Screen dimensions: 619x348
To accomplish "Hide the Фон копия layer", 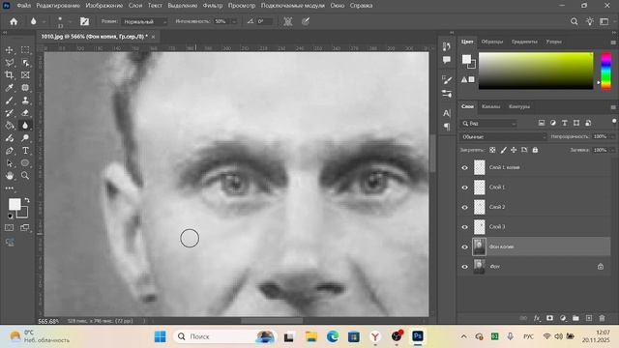I will point(464,247).
